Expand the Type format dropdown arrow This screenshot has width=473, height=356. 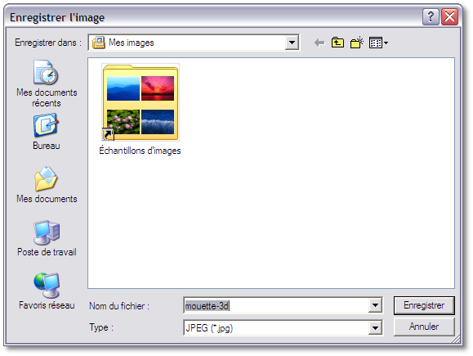(375, 328)
